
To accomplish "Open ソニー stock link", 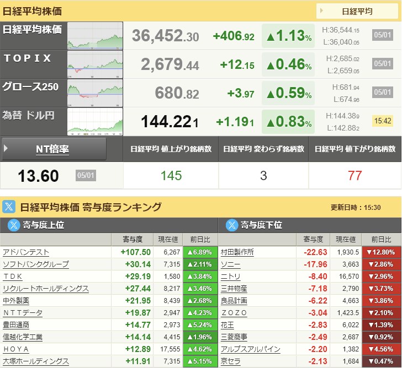I will (x=230, y=264).
